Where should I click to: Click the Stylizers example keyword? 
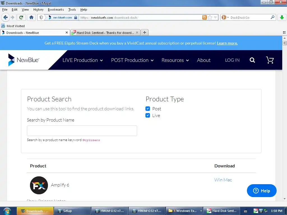(91, 140)
